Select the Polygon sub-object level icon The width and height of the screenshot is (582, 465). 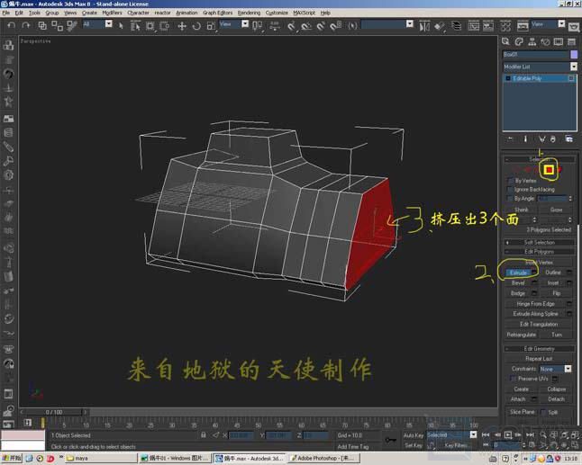[x=549, y=170]
